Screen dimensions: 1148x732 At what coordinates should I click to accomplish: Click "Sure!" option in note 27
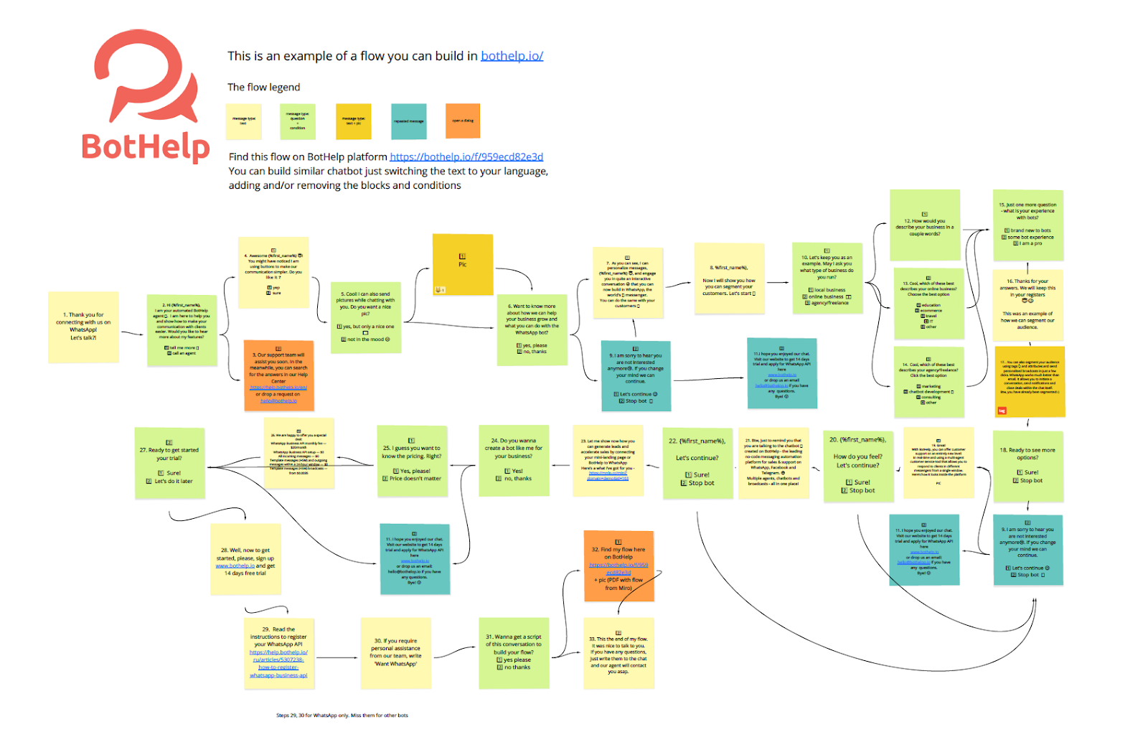tap(173, 473)
